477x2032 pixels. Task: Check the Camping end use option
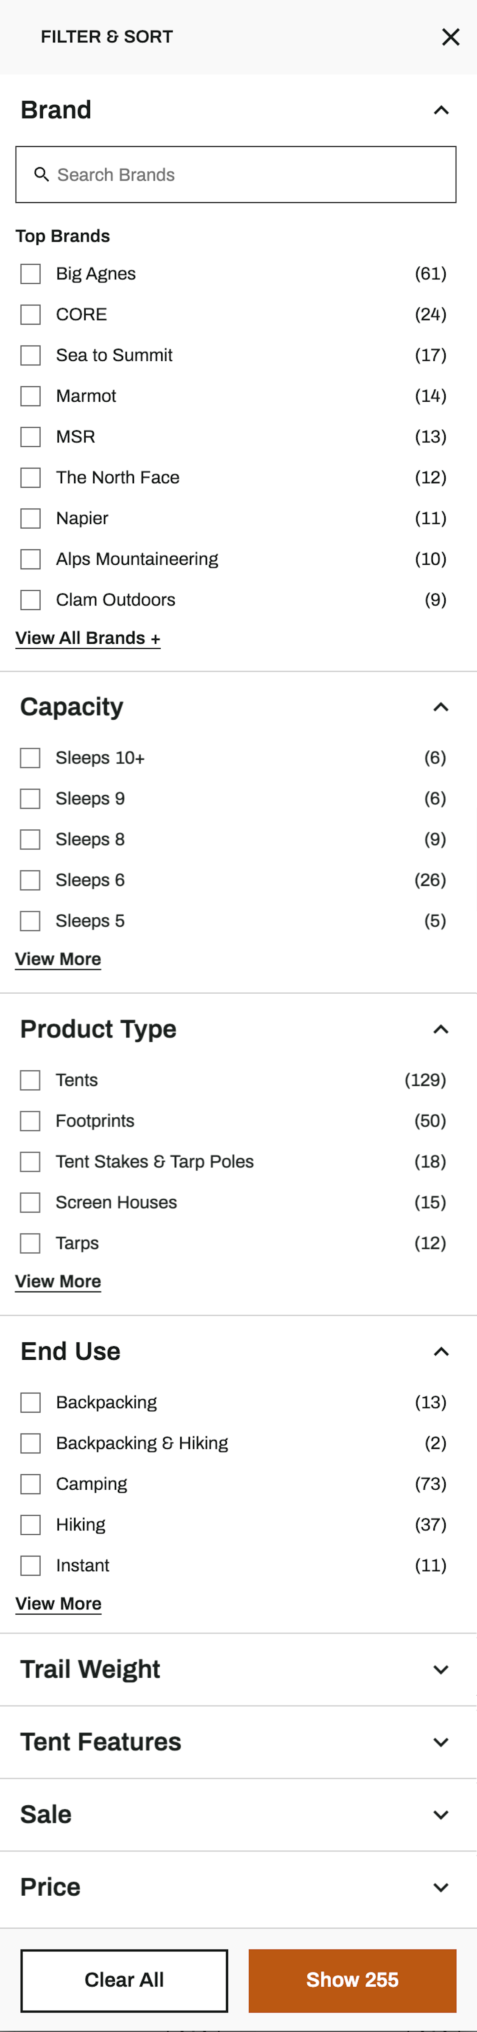pyautogui.click(x=30, y=1484)
